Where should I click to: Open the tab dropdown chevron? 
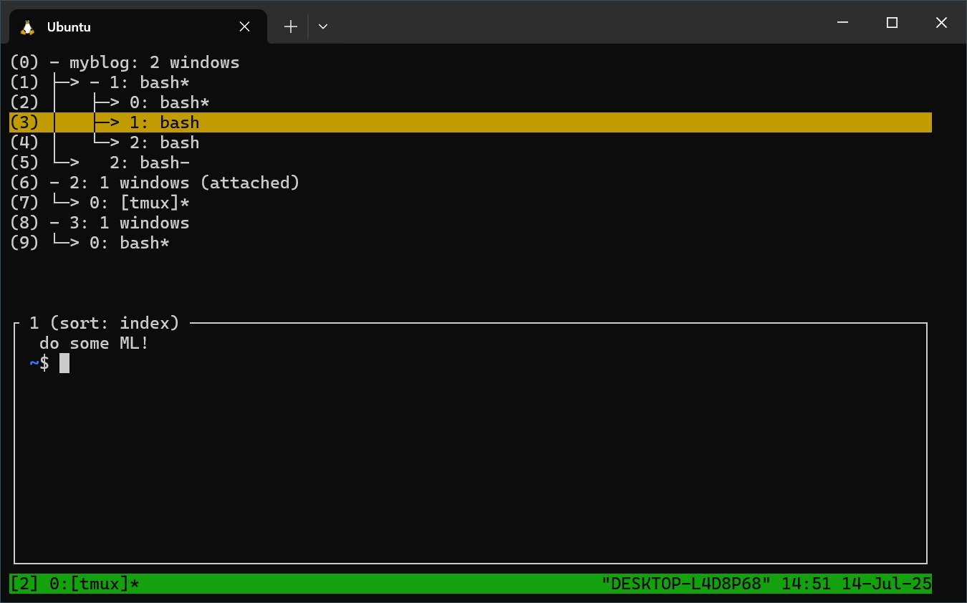[322, 26]
